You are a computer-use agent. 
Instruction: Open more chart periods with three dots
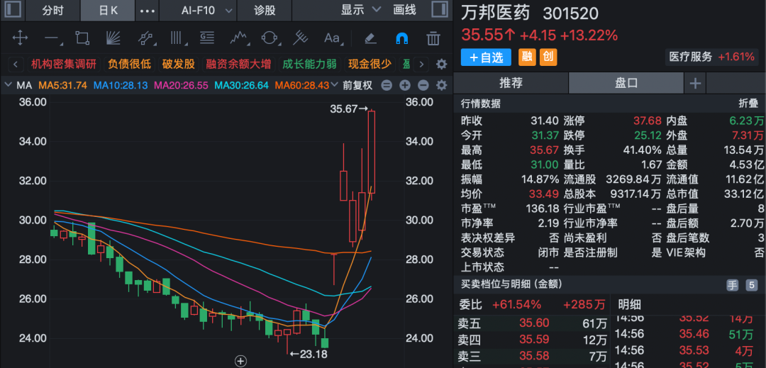pos(147,10)
